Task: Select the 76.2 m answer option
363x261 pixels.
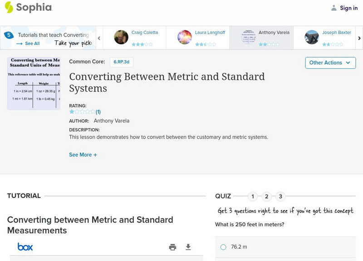Action: 223,247
